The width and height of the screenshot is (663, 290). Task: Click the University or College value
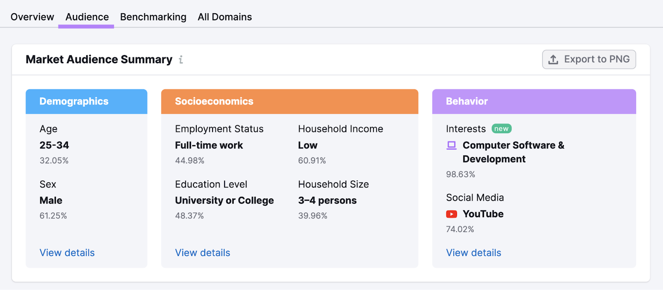(x=225, y=201)
